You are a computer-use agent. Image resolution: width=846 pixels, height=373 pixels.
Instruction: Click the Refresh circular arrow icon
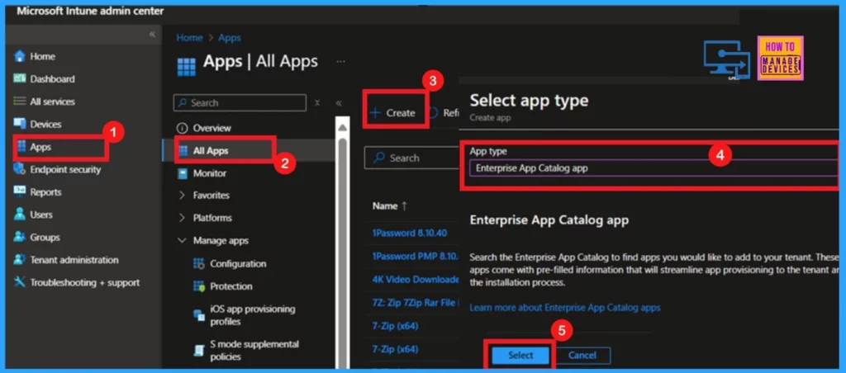point(433,113)
